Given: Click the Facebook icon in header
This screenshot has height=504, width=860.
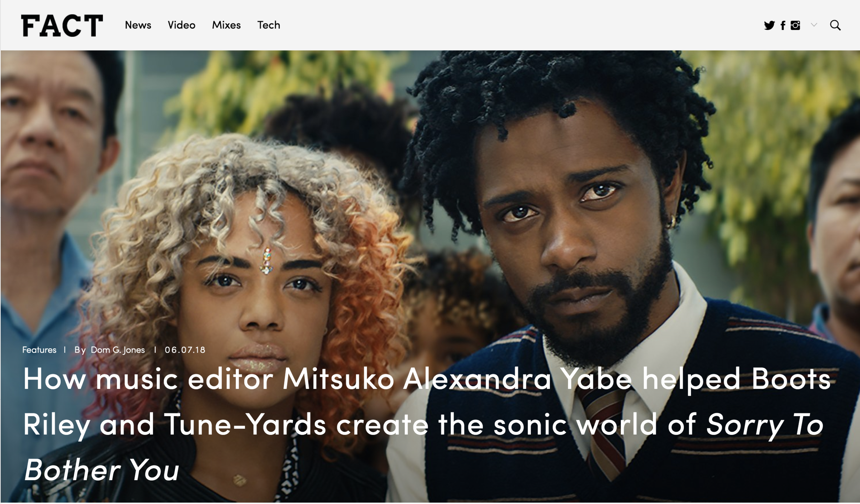Looking at the screenshot, I should (x=783, y=25).
